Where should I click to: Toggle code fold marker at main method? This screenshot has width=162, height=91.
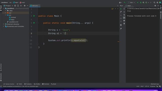(x=37, y=23)
